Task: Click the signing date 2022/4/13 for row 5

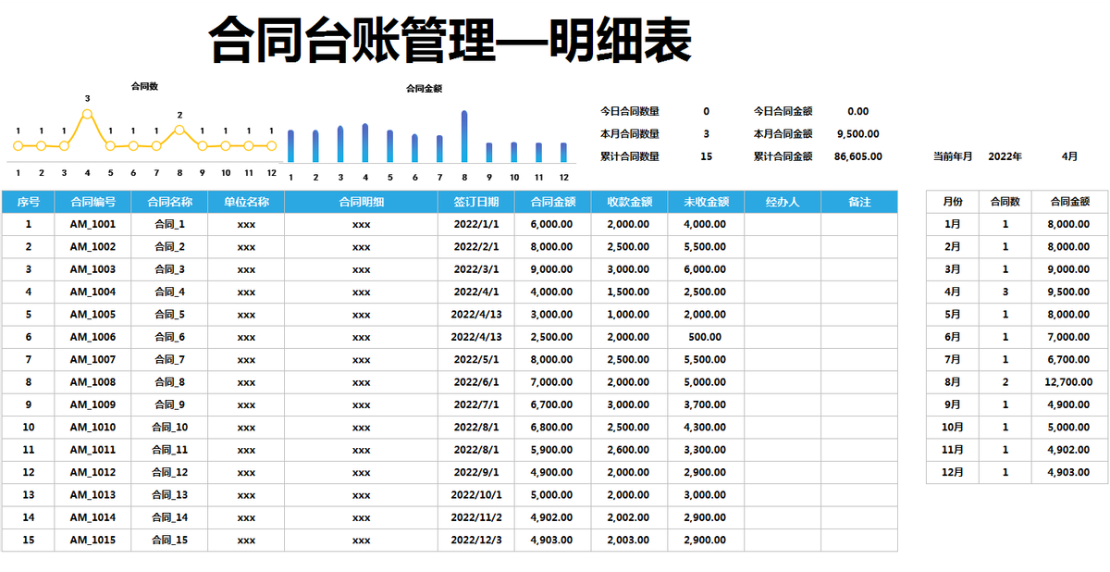Action: [x=473, y=314]
